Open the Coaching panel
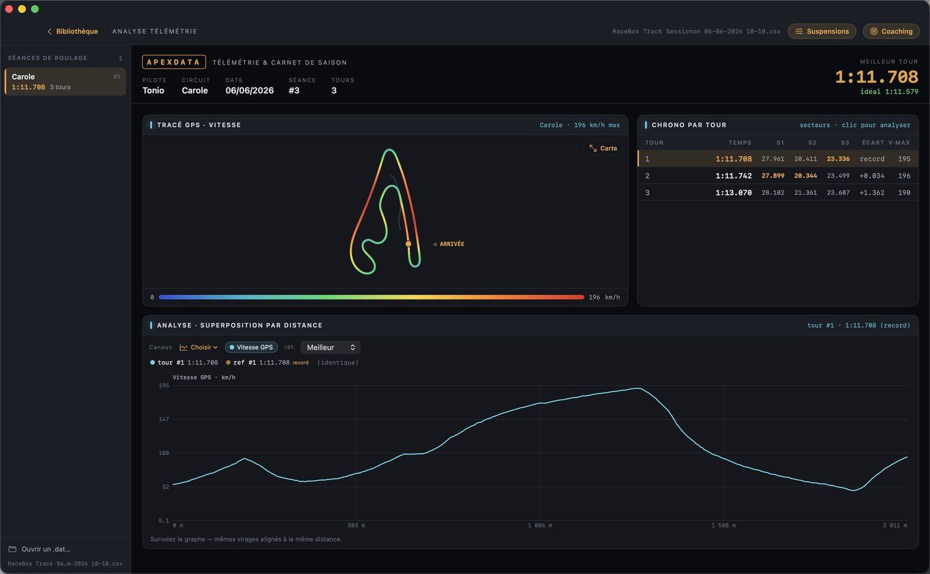930x574 pixels. (x=891, y=32)
